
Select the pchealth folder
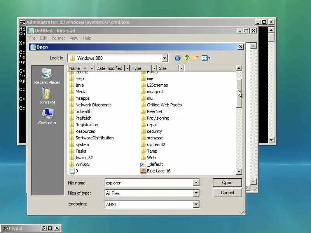click(80, 111)
